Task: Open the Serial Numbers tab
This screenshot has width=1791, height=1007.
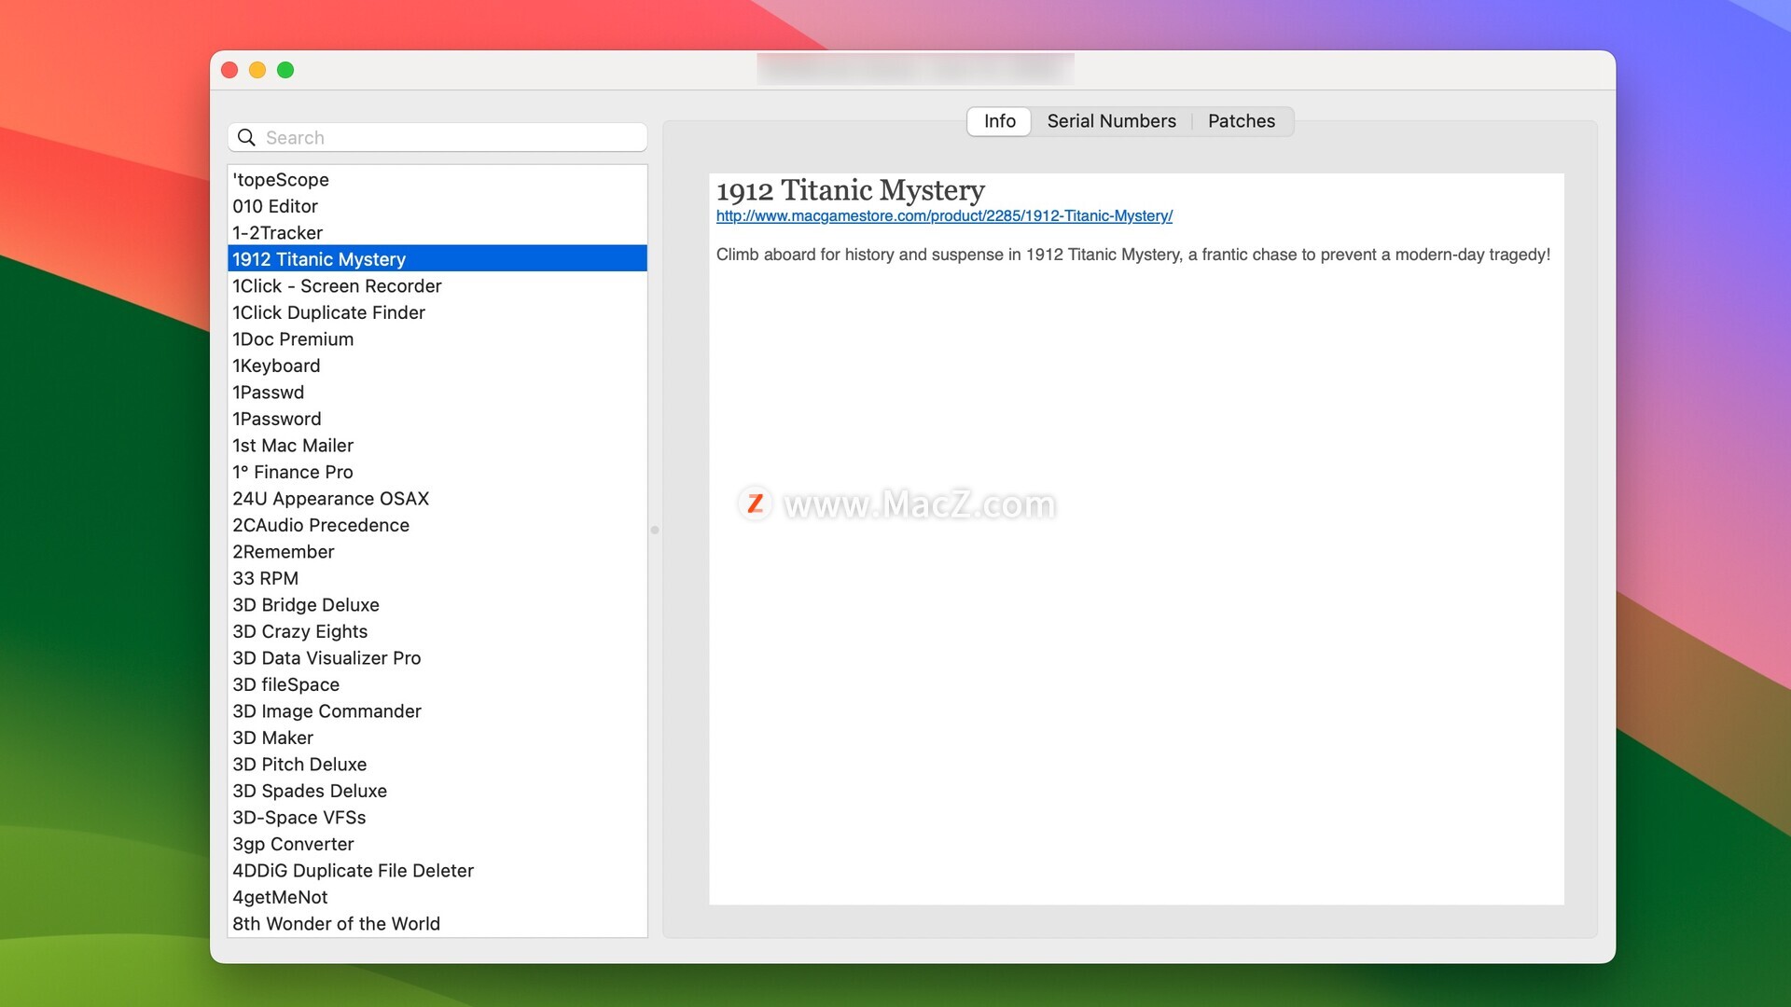Action: (1111, 121)
